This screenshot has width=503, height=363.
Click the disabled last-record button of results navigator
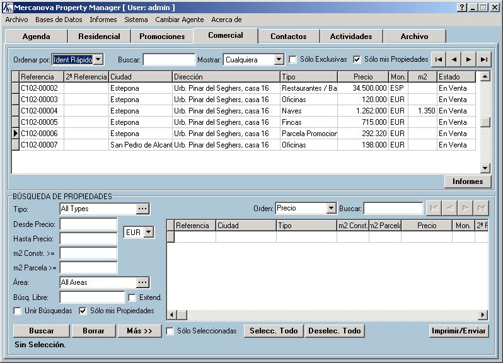pyautogui.click(x=481, y=209)
